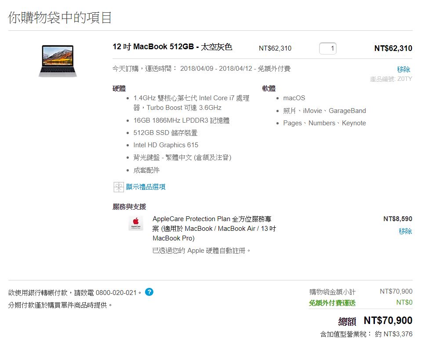Click the AppleCare Protection Plan description text
This screenshot has height=342, width=425.
[x=214, y=229]
